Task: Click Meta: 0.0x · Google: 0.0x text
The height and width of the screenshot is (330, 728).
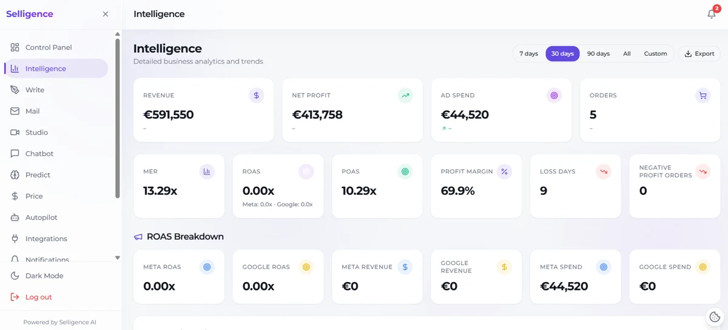Action: (x=278, y=204)
